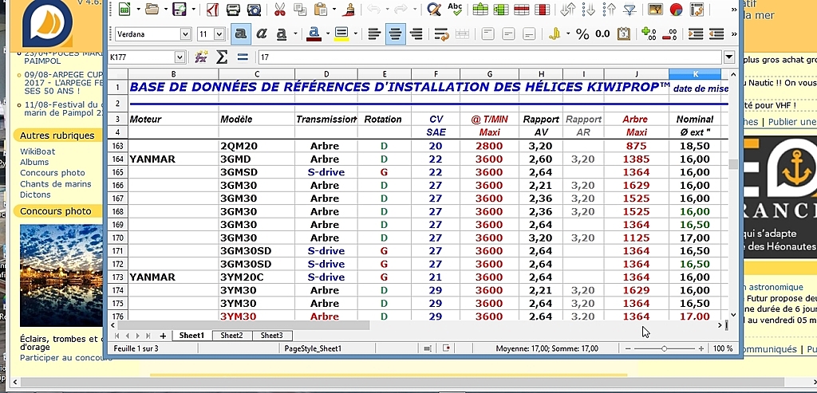817x393 pixels.
Task: Save the document with the floppy icon
Action: coord(180,9)
